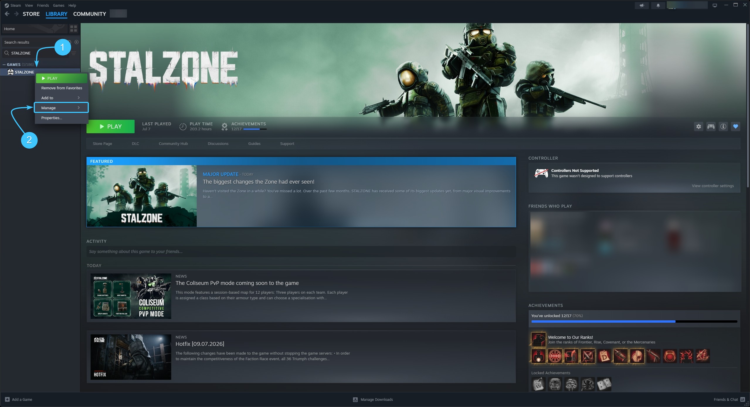Select the locked gas mask achievement icon
The width and height of the screenshot is (750, 407).
click(555, 384)
